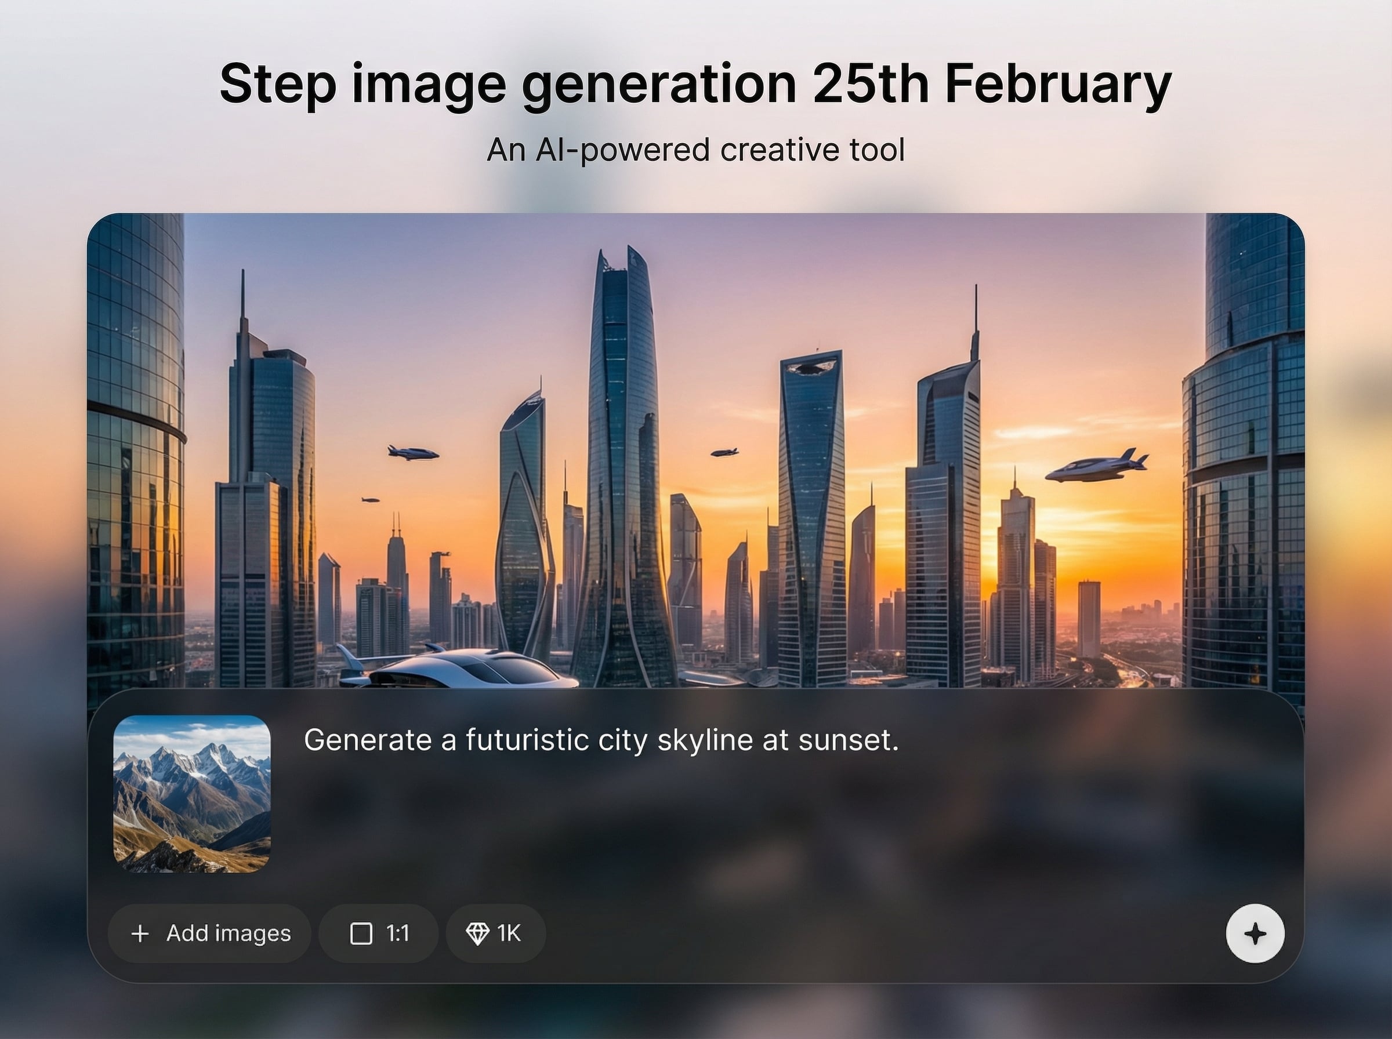
Task: Click into the prompt text starting with Generate
Action: 601,740
